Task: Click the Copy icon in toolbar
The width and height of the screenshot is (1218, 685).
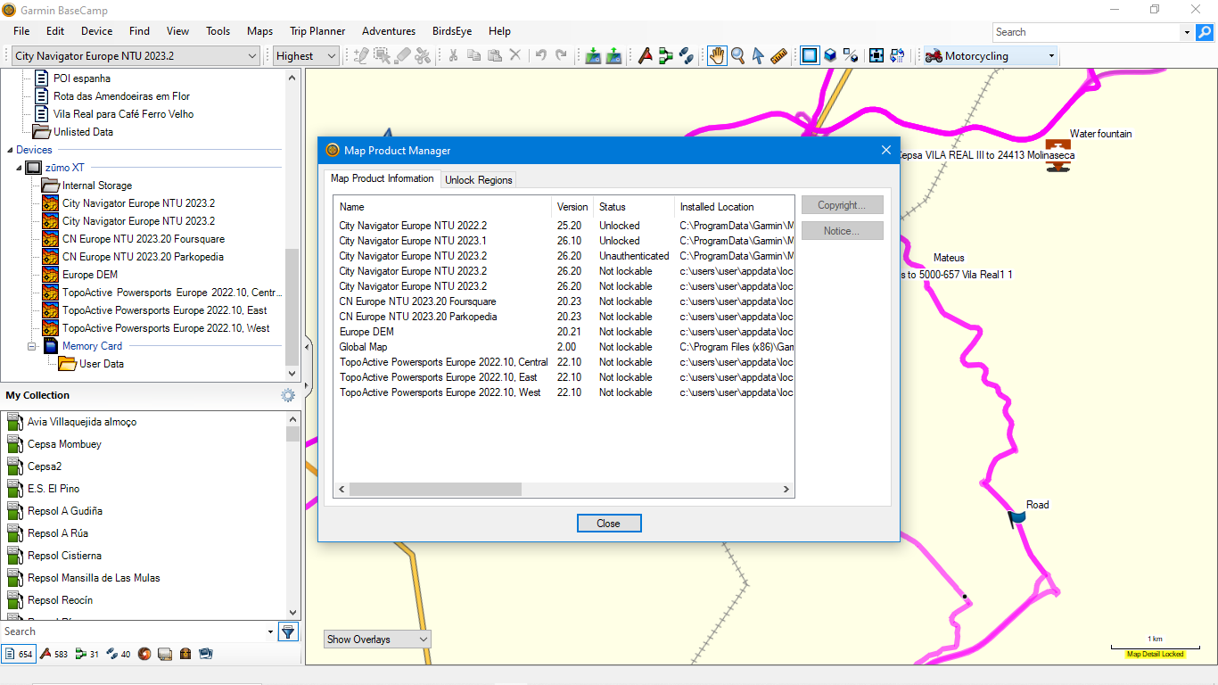Action: [x=473, y=55]
